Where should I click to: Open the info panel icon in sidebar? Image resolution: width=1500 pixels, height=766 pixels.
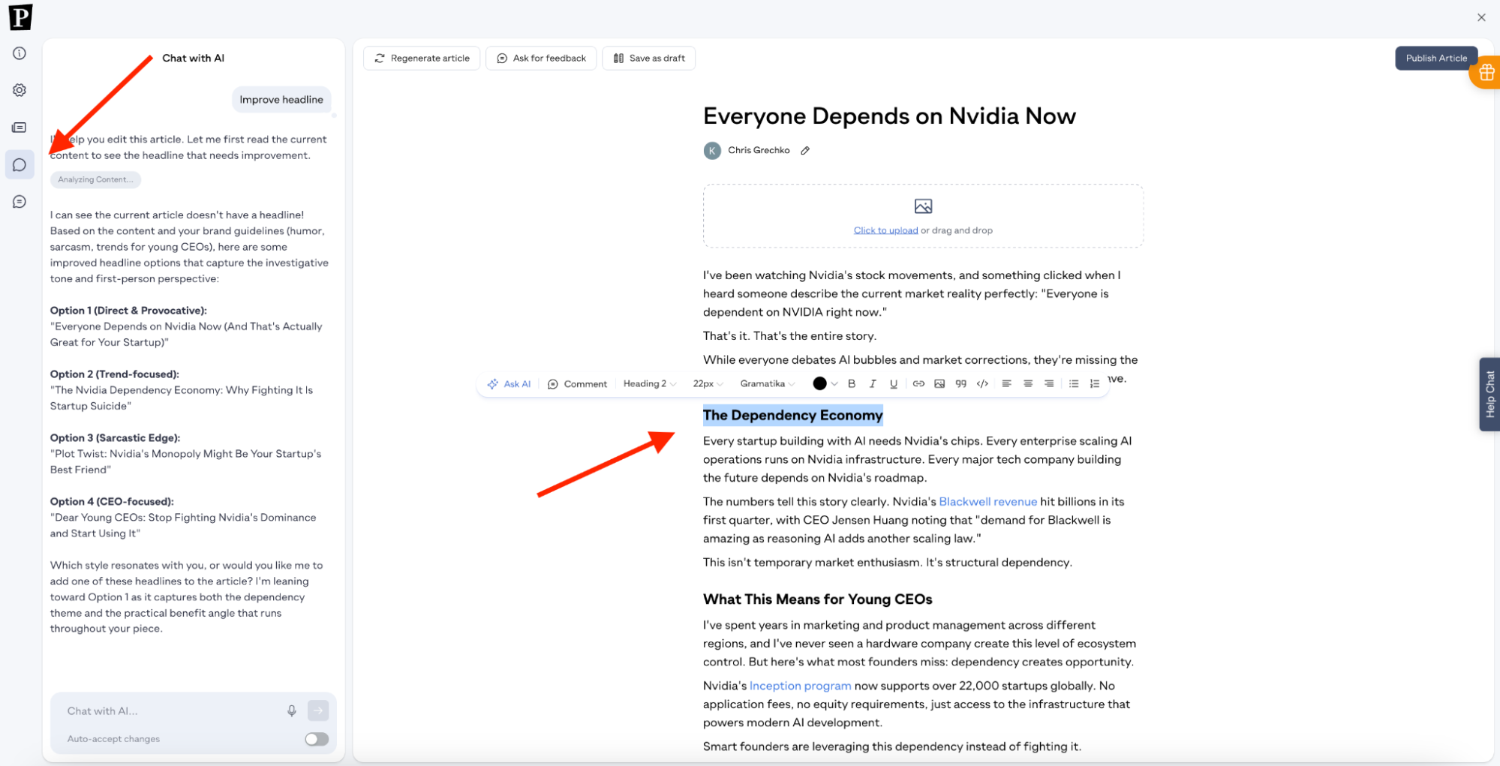pyautogui.click(x=20, y=53)
